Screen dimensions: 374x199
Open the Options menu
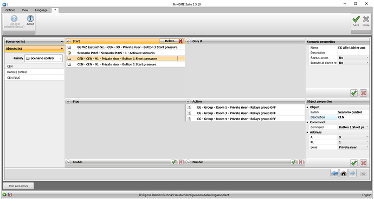click(x=10, y=10)
